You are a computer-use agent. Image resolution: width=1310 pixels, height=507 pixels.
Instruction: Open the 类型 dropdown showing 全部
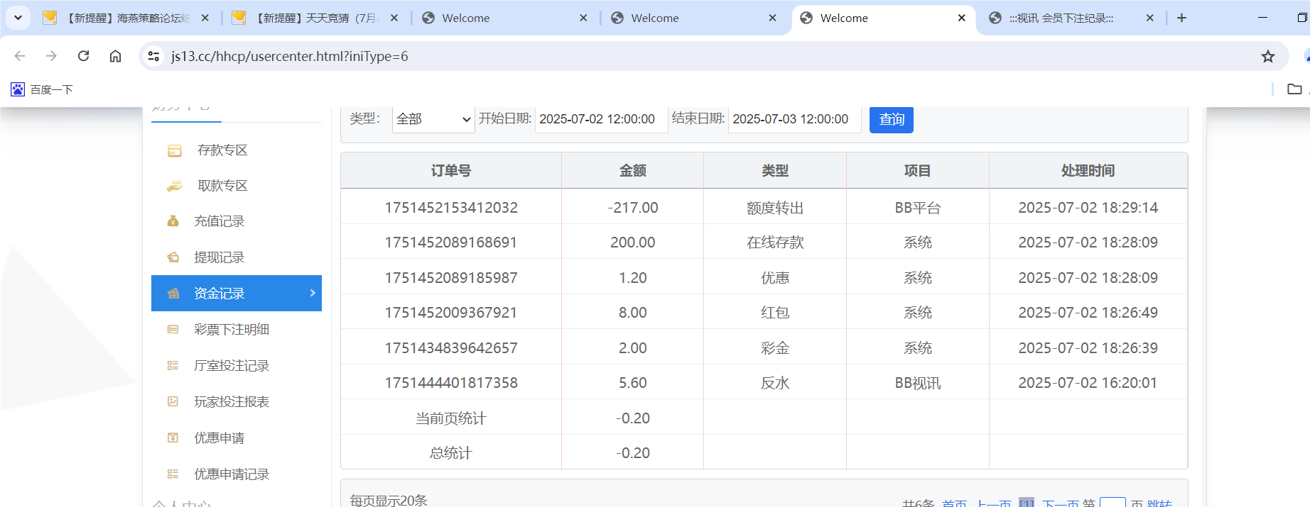(x=433, y=119)
